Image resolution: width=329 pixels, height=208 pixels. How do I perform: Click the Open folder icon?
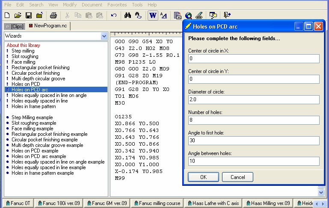[18, 15]
